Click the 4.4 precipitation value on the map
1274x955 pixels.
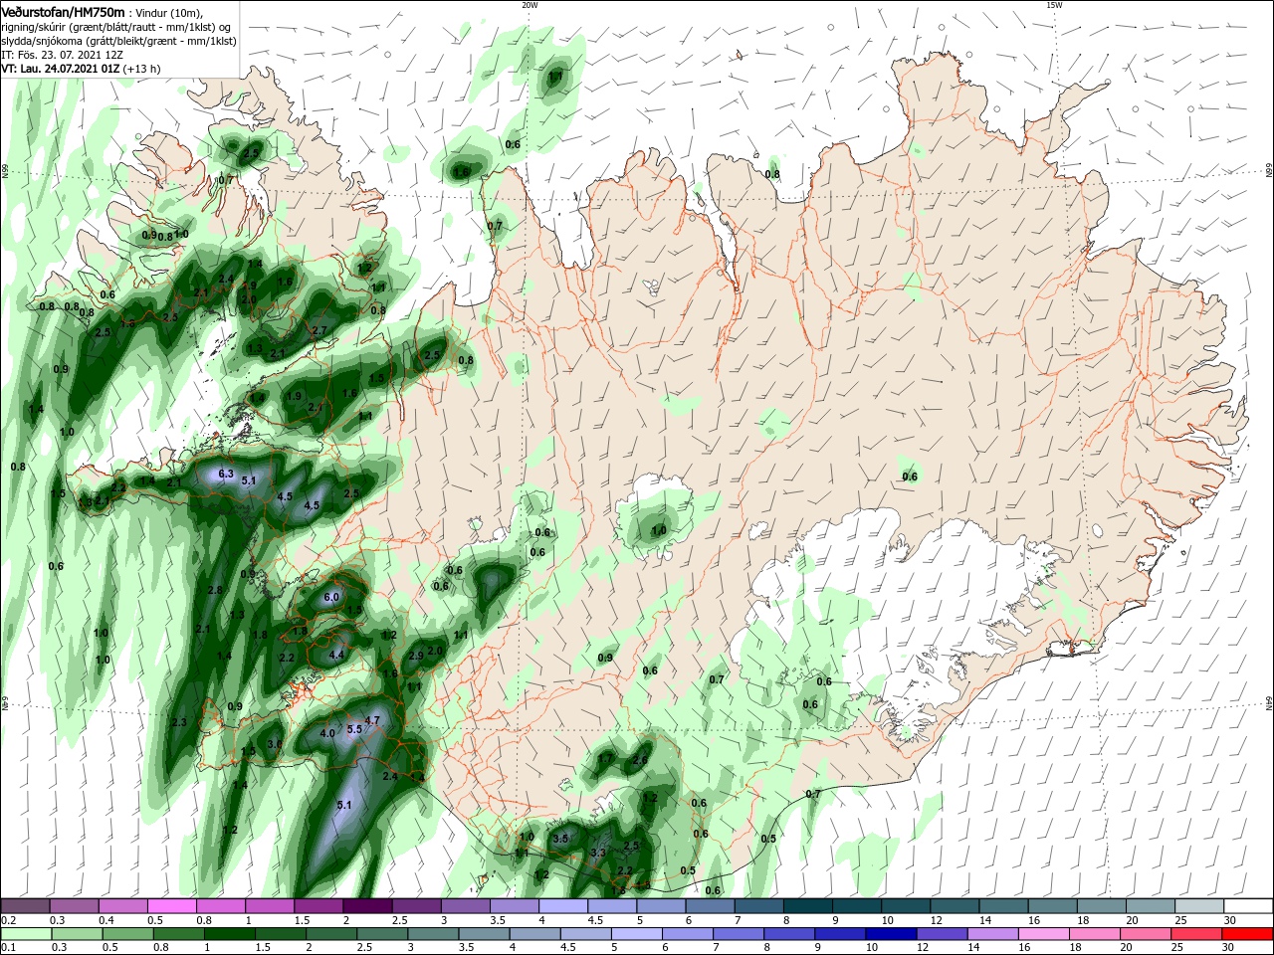pos(336,655)
